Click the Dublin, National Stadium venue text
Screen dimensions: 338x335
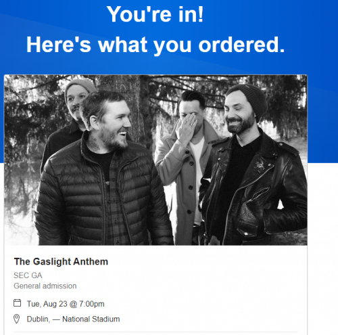click(73, 319)
